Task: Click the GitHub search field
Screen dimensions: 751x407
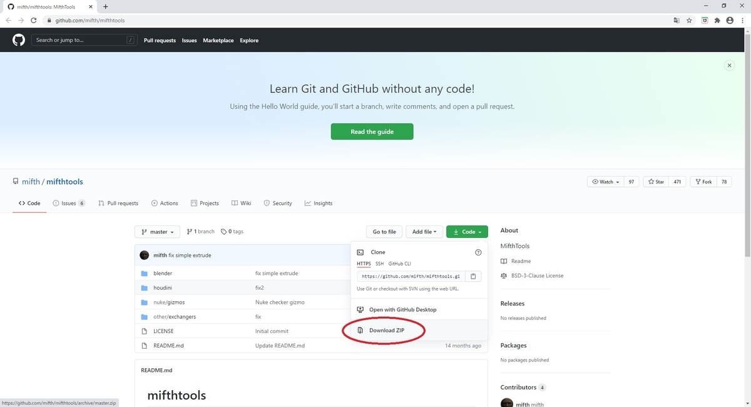Action: tap(84, 40)
